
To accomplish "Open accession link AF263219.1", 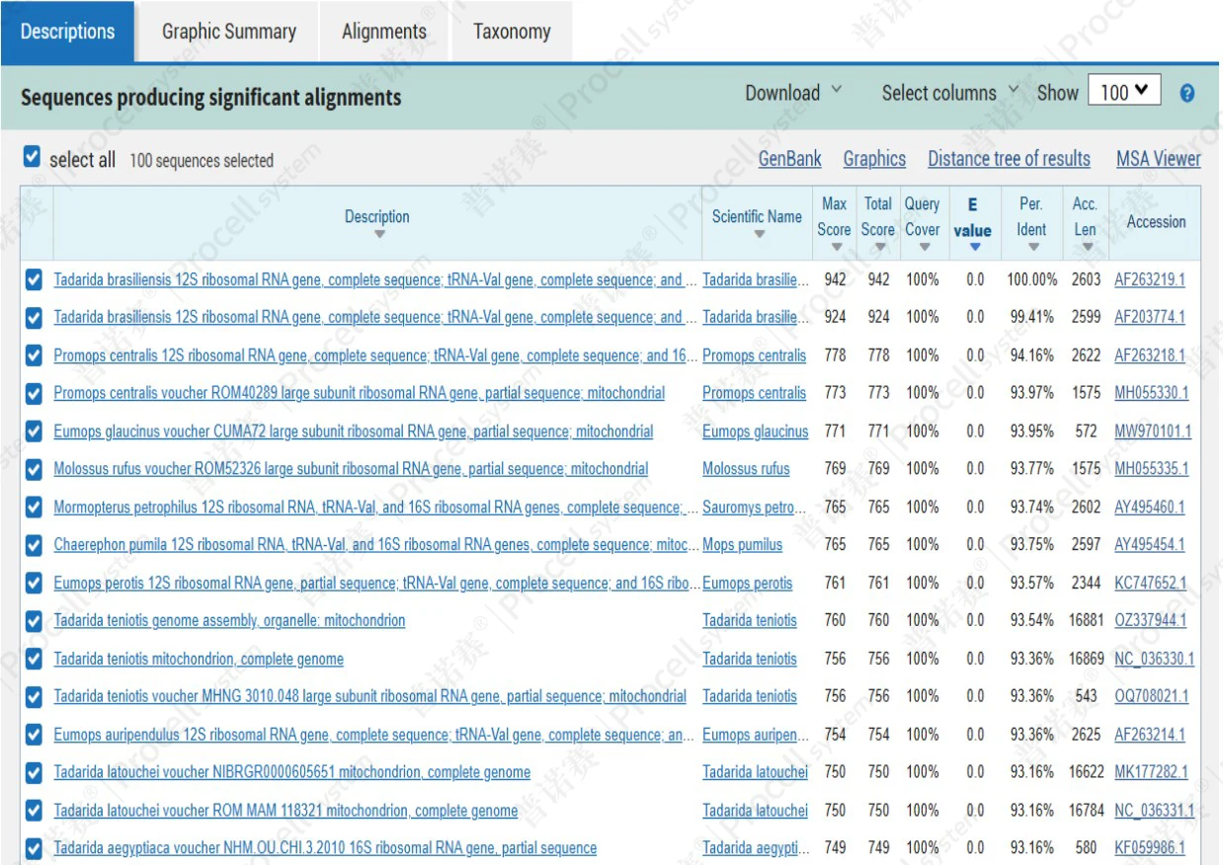I will (x=1149, y=279).
